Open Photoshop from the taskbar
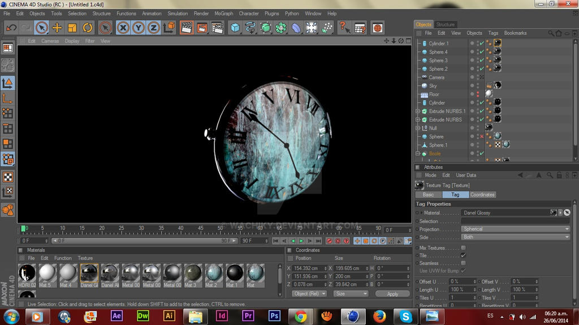Viewport: 579px width, 325px height. 274,316
